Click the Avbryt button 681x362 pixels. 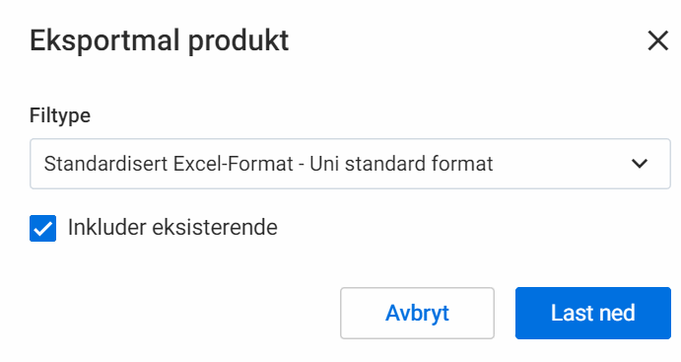417,313
